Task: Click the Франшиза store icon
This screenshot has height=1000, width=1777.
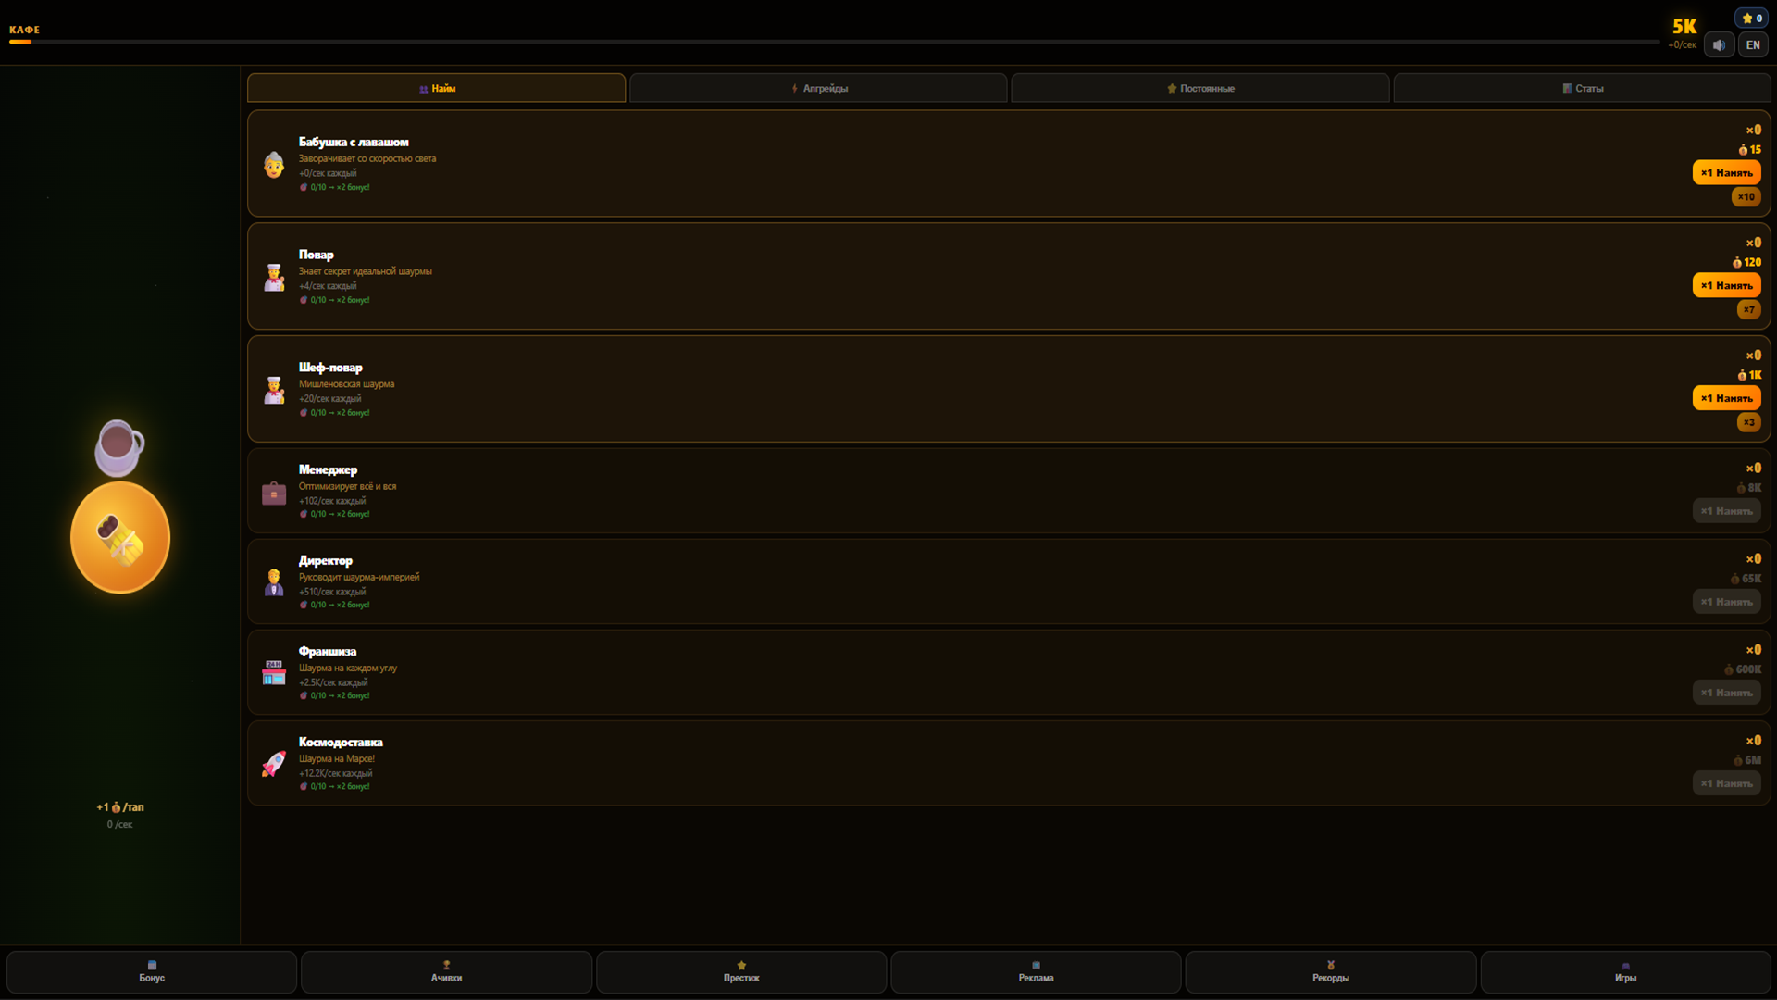Action: tap(274, 673)
